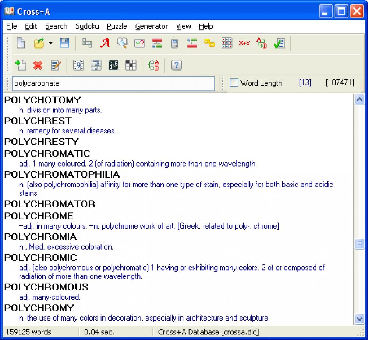Open the Generator menu
Image resolution: width=368 pixels, height=340 pixels.
pos(152,26)
